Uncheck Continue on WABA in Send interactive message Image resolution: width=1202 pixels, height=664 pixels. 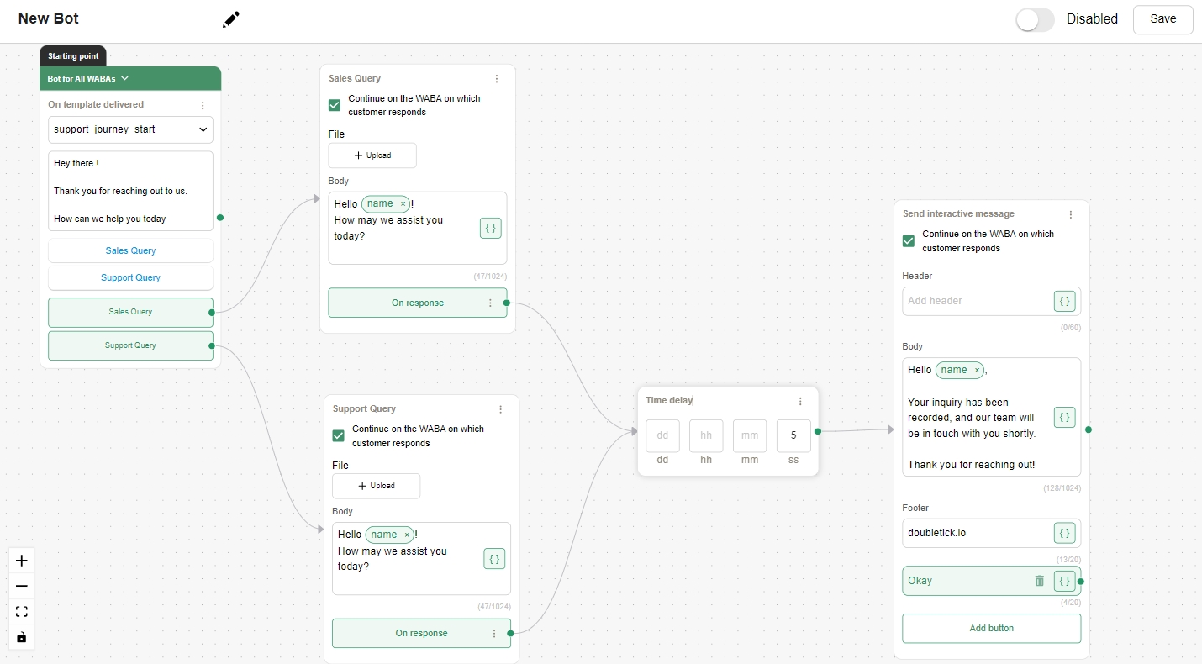click(x=909, y=241)
